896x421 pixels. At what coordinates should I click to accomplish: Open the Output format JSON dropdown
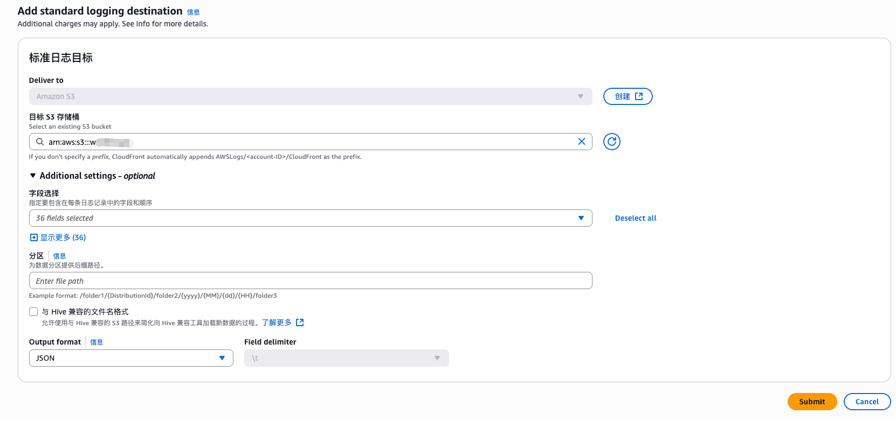pos(130,358)
